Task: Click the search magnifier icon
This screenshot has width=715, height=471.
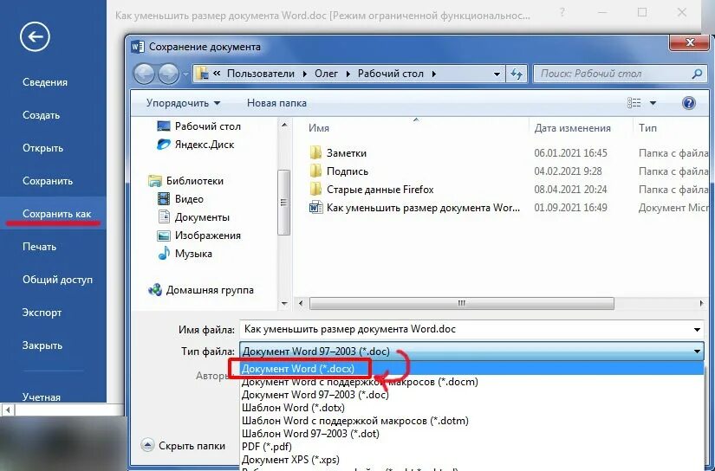Action: pyautogui.click(x=696, y=74)
